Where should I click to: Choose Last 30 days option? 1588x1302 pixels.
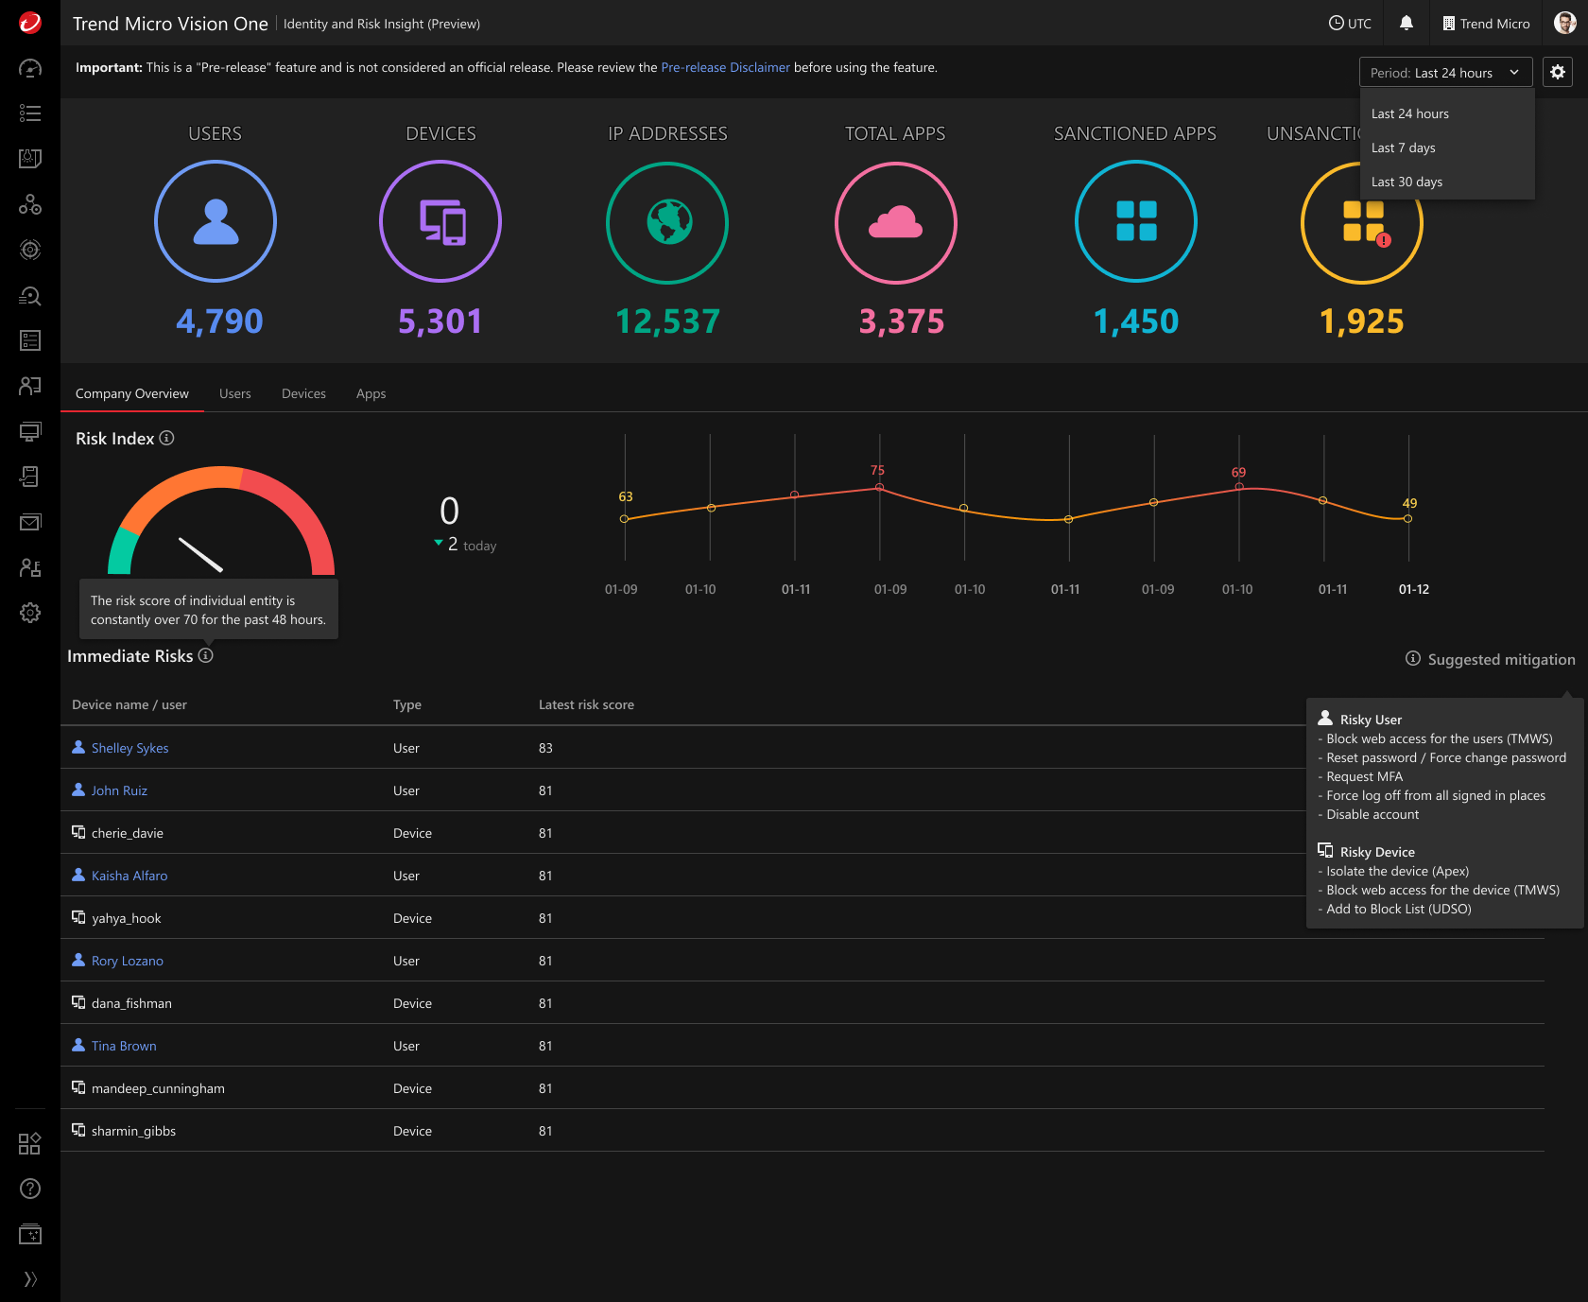click(1407, 182)
